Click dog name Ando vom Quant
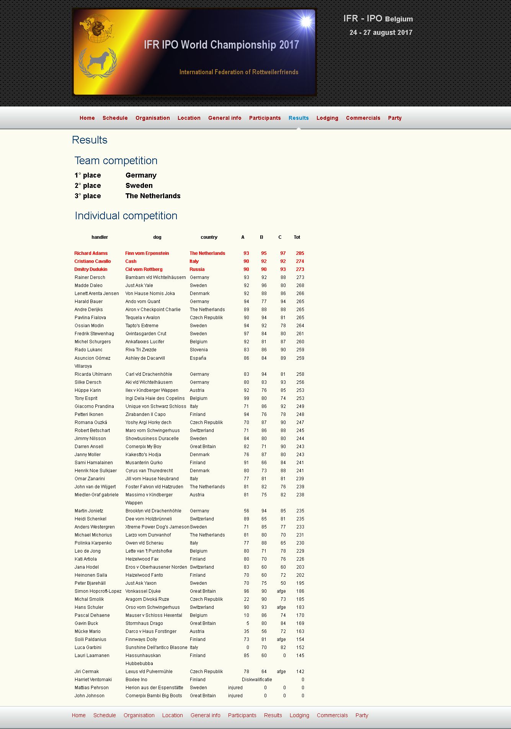This screenshot has width=511, height=729. (x=143, y=302)
